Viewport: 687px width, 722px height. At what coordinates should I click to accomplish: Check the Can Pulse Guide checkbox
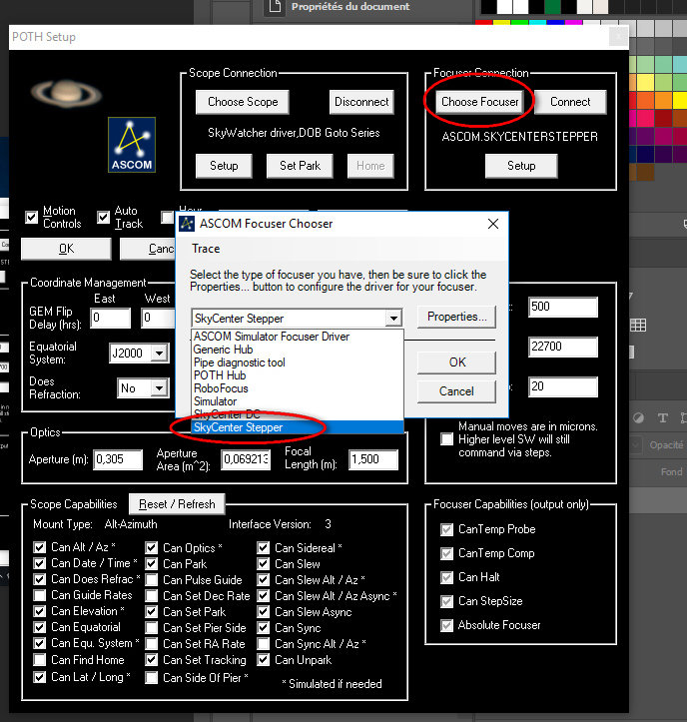click(152, 580)
